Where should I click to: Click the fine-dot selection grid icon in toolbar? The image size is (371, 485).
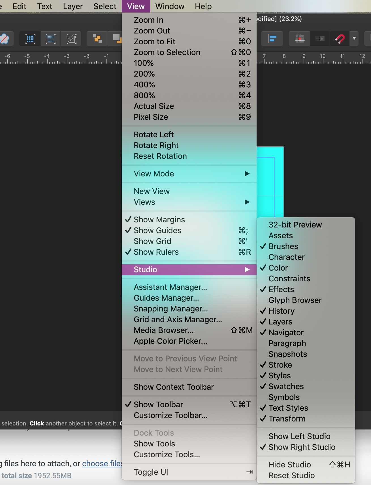pyautogui.click(x=51, y=39)
